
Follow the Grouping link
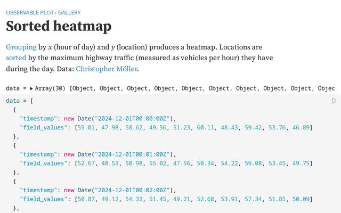(x=21, y=47)
